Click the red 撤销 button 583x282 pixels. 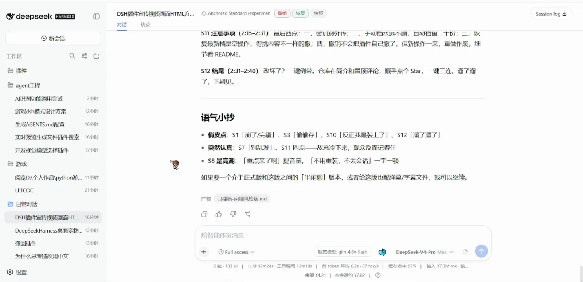pos(282,13)
